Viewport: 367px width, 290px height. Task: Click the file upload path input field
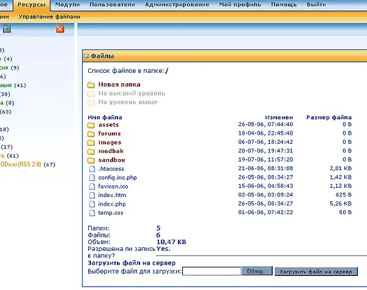coord(211,271)
